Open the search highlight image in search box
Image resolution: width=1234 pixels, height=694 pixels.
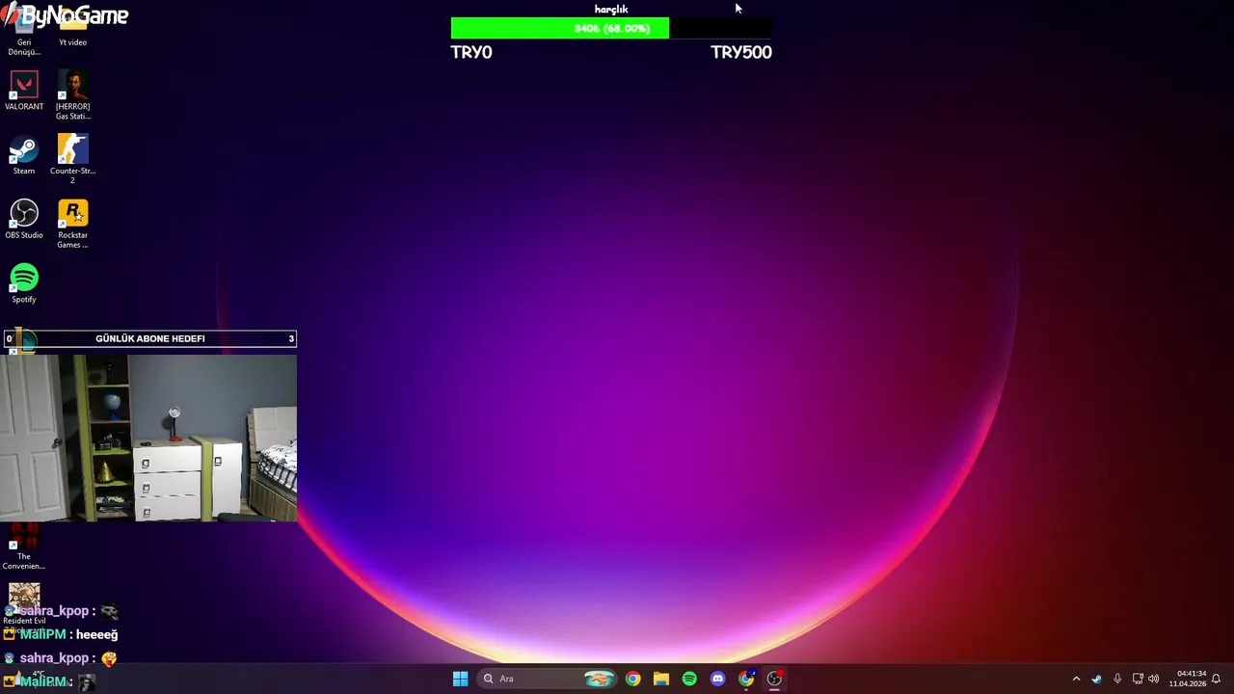(x=599, y=679)
